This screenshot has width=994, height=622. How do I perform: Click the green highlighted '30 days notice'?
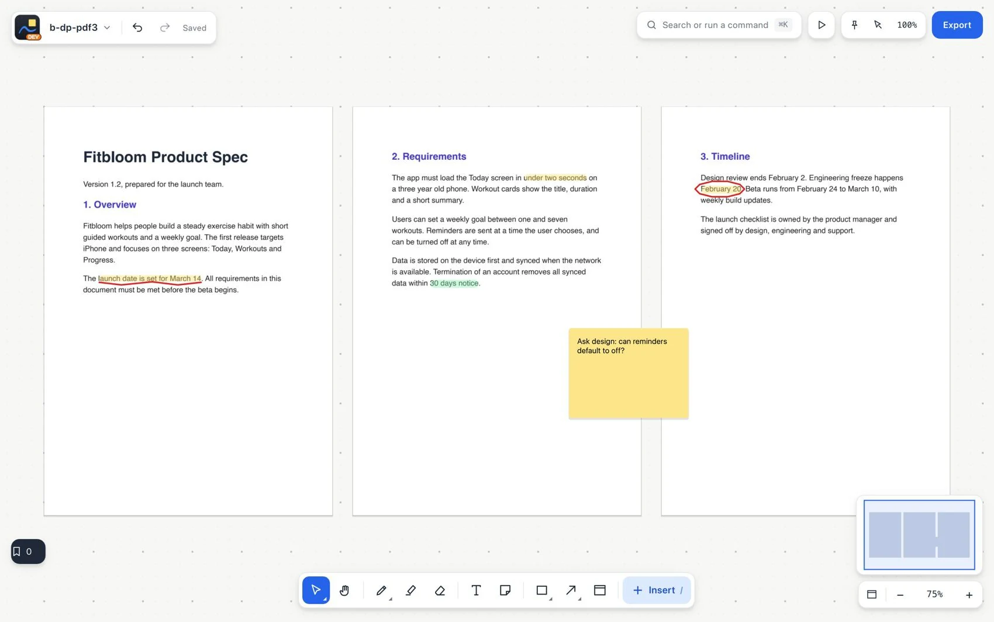coord(454,283)
